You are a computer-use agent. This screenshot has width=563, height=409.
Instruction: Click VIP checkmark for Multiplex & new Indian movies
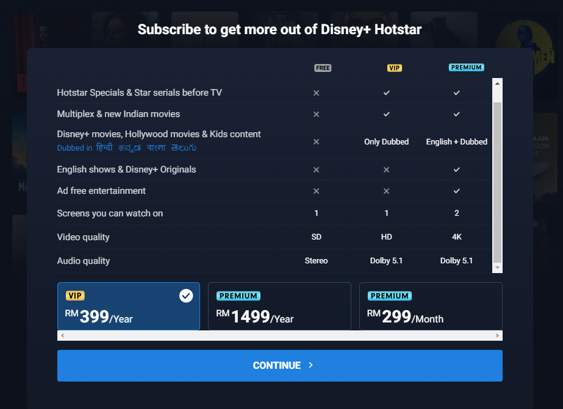point(386,114)
